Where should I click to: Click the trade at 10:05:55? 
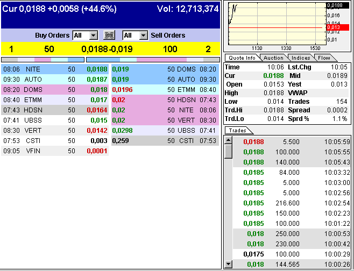pos(292,152)
